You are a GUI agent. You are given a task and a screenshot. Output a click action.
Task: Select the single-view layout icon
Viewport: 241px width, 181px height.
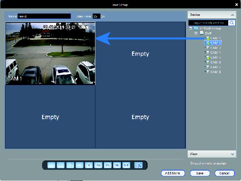point(51,165)
